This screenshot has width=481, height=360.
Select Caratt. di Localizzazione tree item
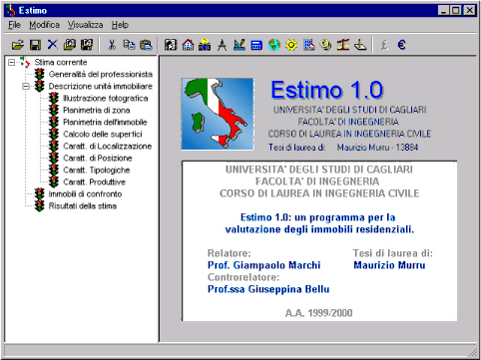pyautogui.click(x=108, y=147)
